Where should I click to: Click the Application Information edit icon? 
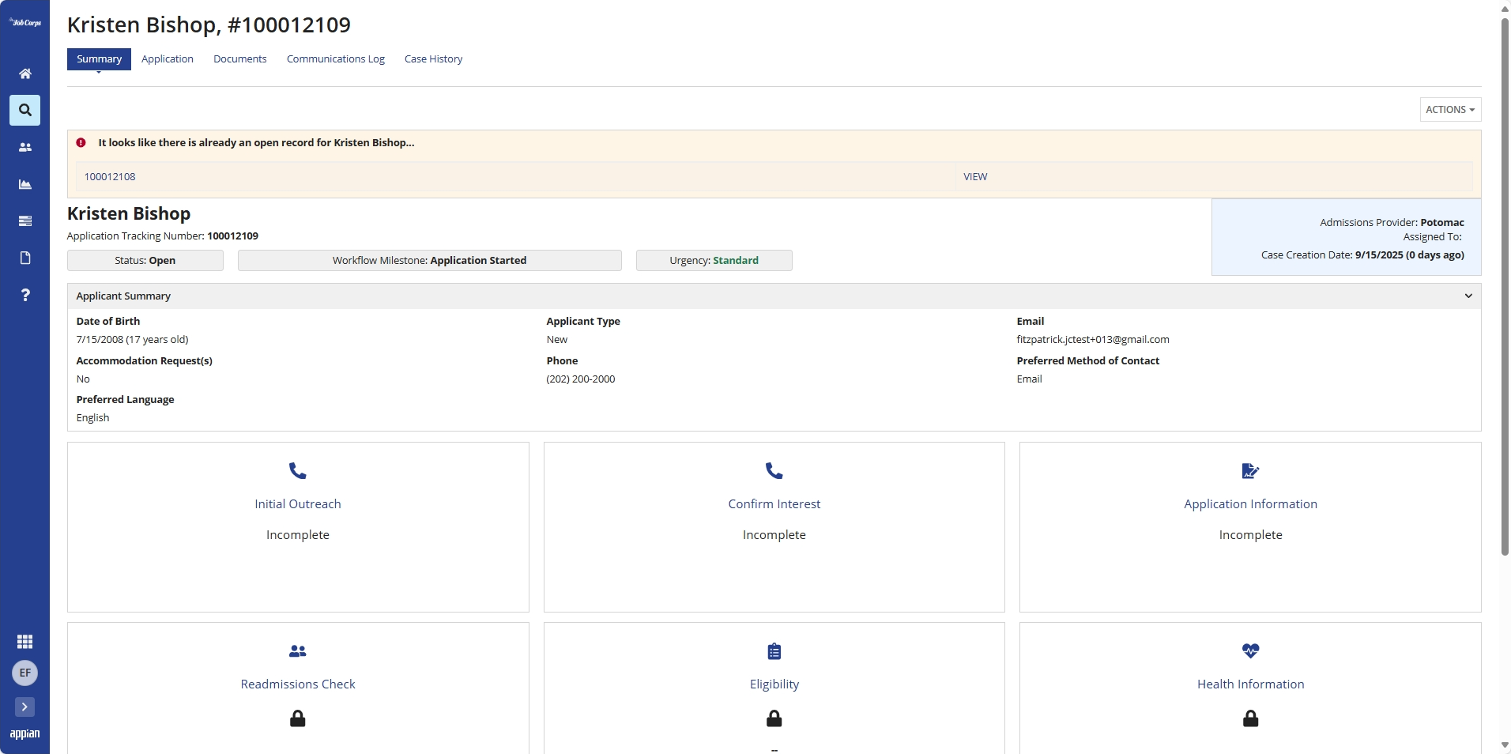pyautogui.click(x=1250, y=471)
